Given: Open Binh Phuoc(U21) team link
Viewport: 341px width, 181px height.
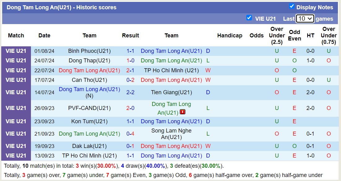Looking at the screenshot, I should click(89, 51).
